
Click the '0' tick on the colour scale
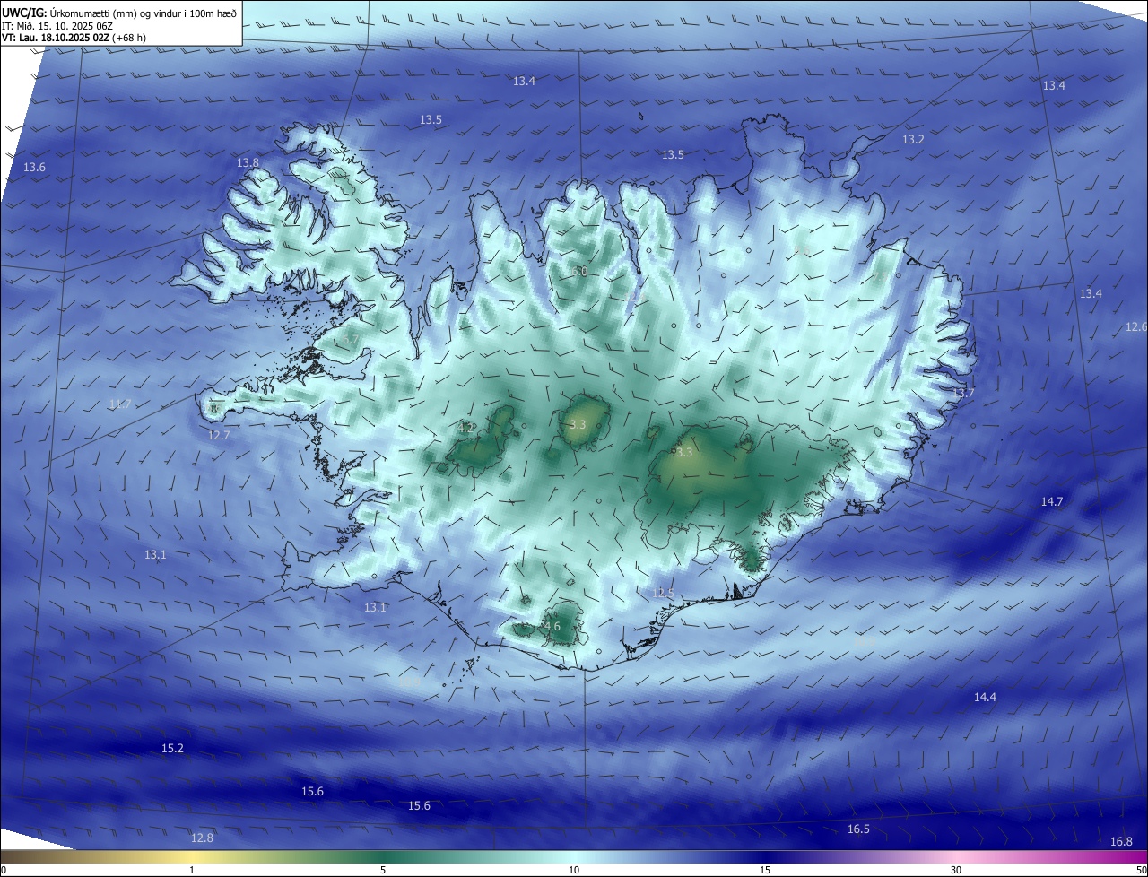[4, 870]
